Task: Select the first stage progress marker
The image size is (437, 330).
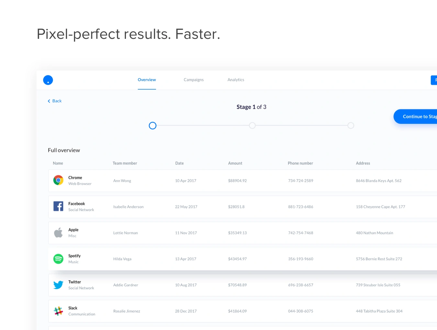Action: pyautogui.click(x=152, y=126)
